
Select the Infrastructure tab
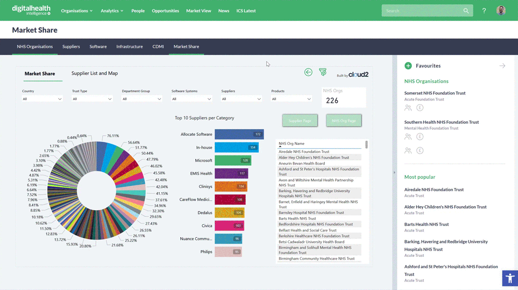(129, 47)
